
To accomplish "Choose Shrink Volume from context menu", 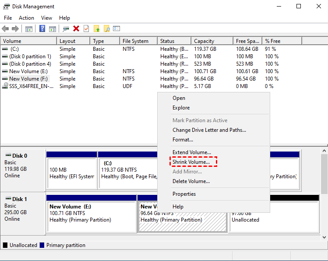I will pos(191,162).
